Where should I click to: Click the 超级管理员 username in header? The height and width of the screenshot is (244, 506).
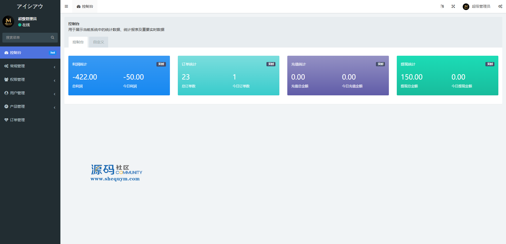click(481, 6)
